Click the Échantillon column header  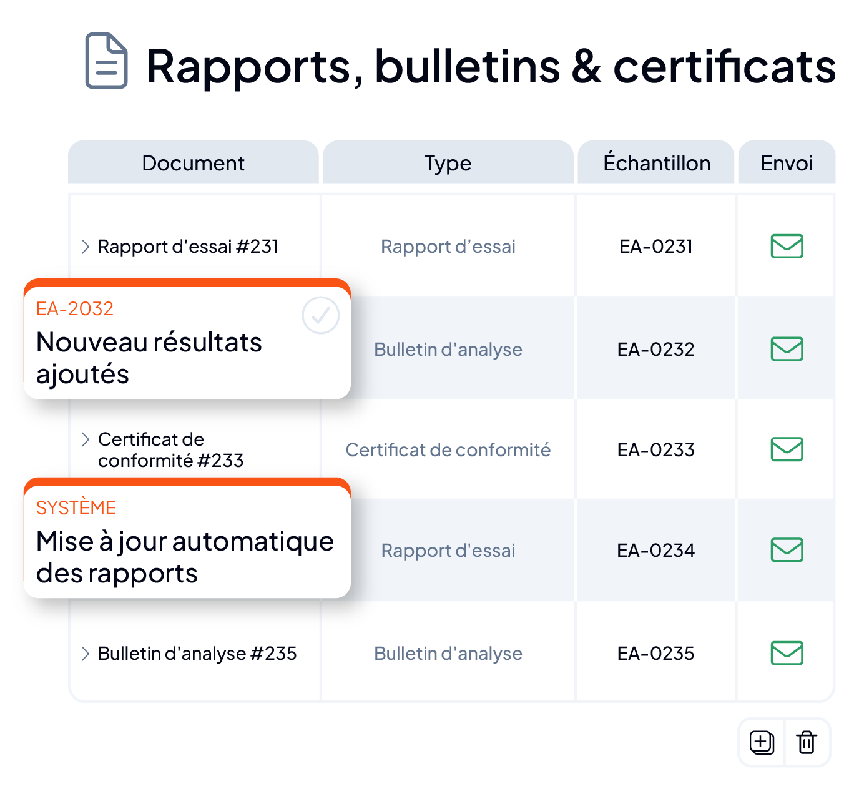656,162
